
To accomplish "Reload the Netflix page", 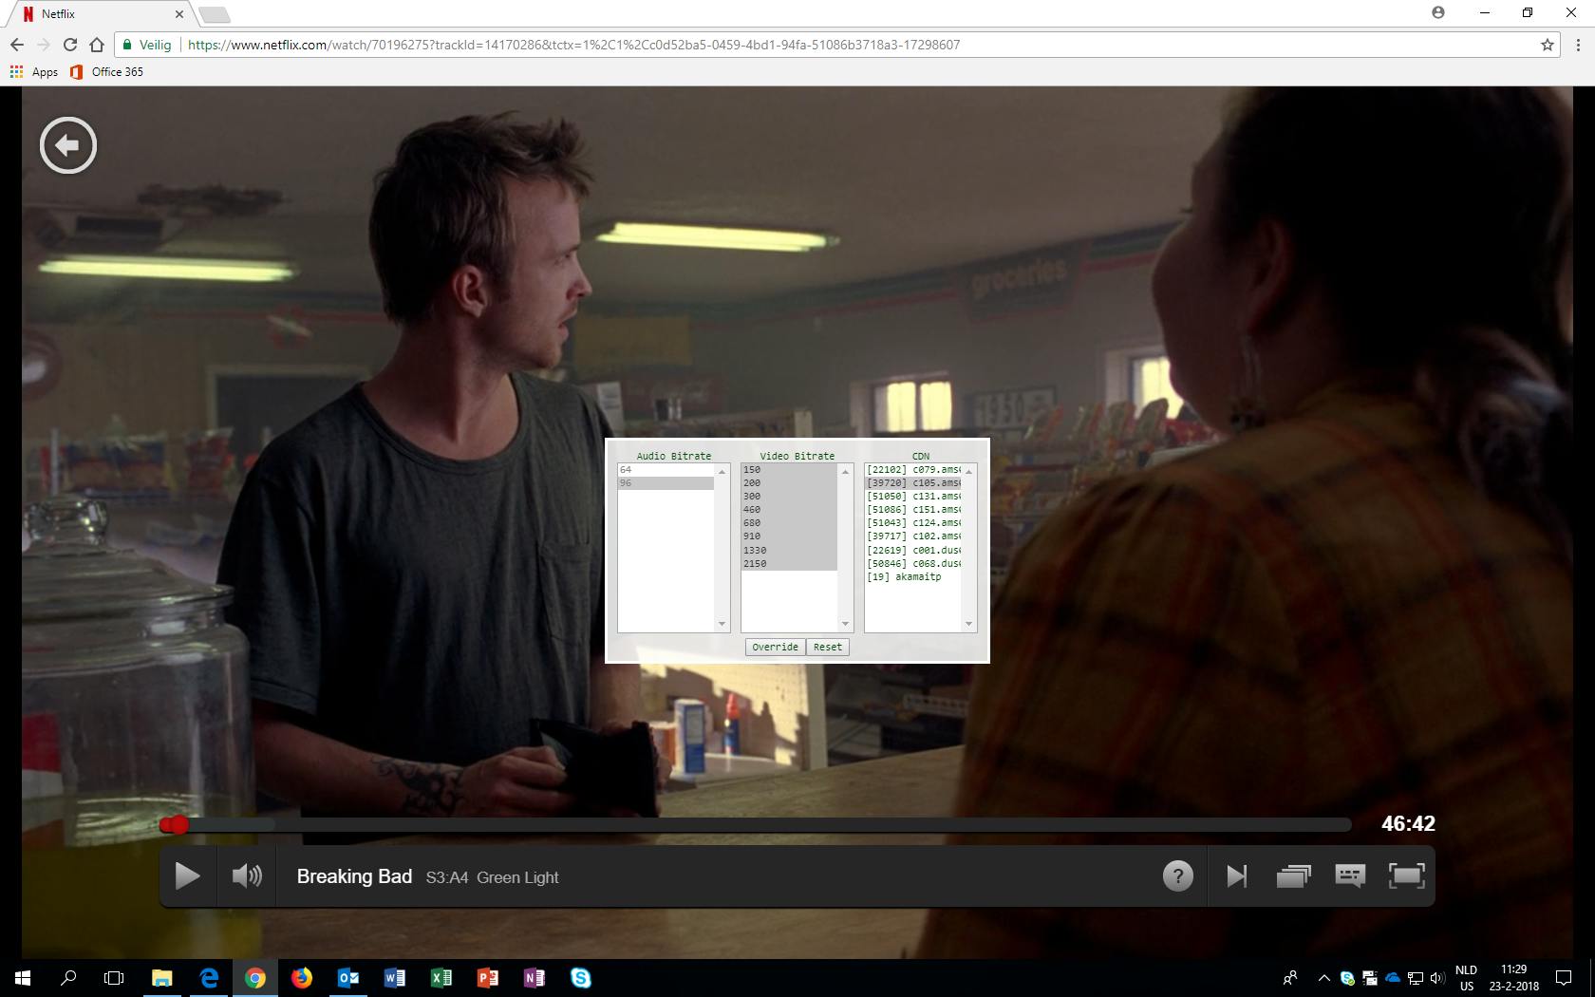I will point(69,45).
